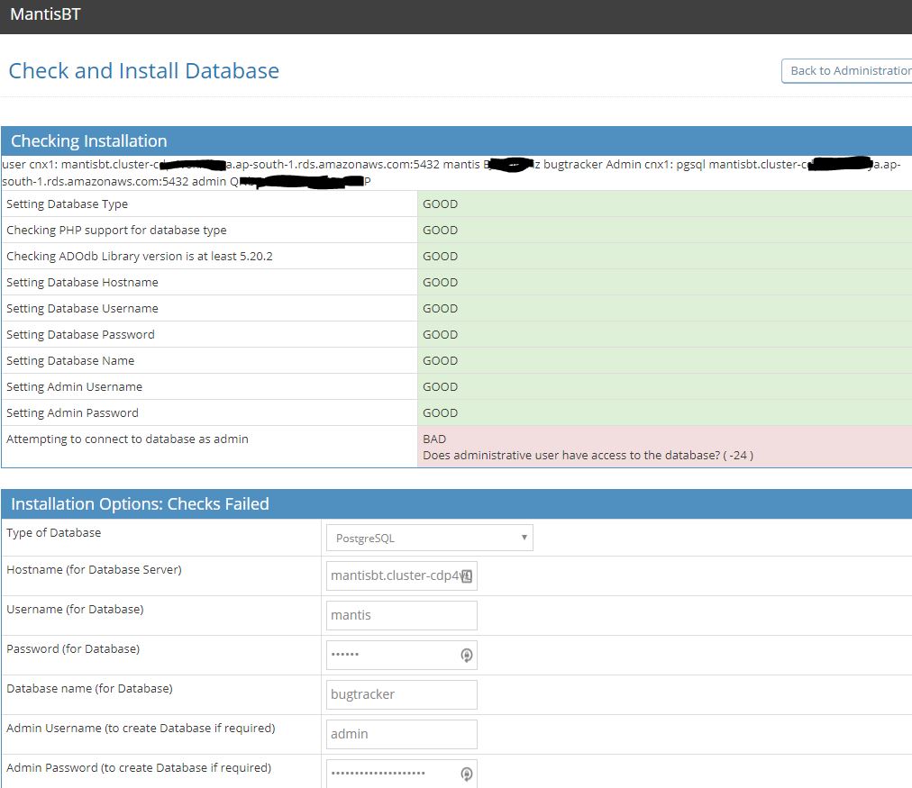Click the Check and Install Database page title
Screen dimensions: 912x788
pyautogui.click(x=144, y=71)
